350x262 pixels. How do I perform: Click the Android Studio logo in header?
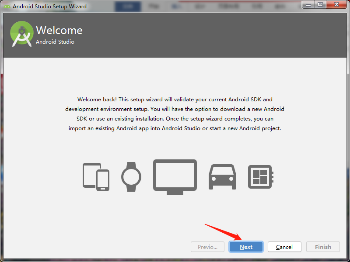[21, 34]
